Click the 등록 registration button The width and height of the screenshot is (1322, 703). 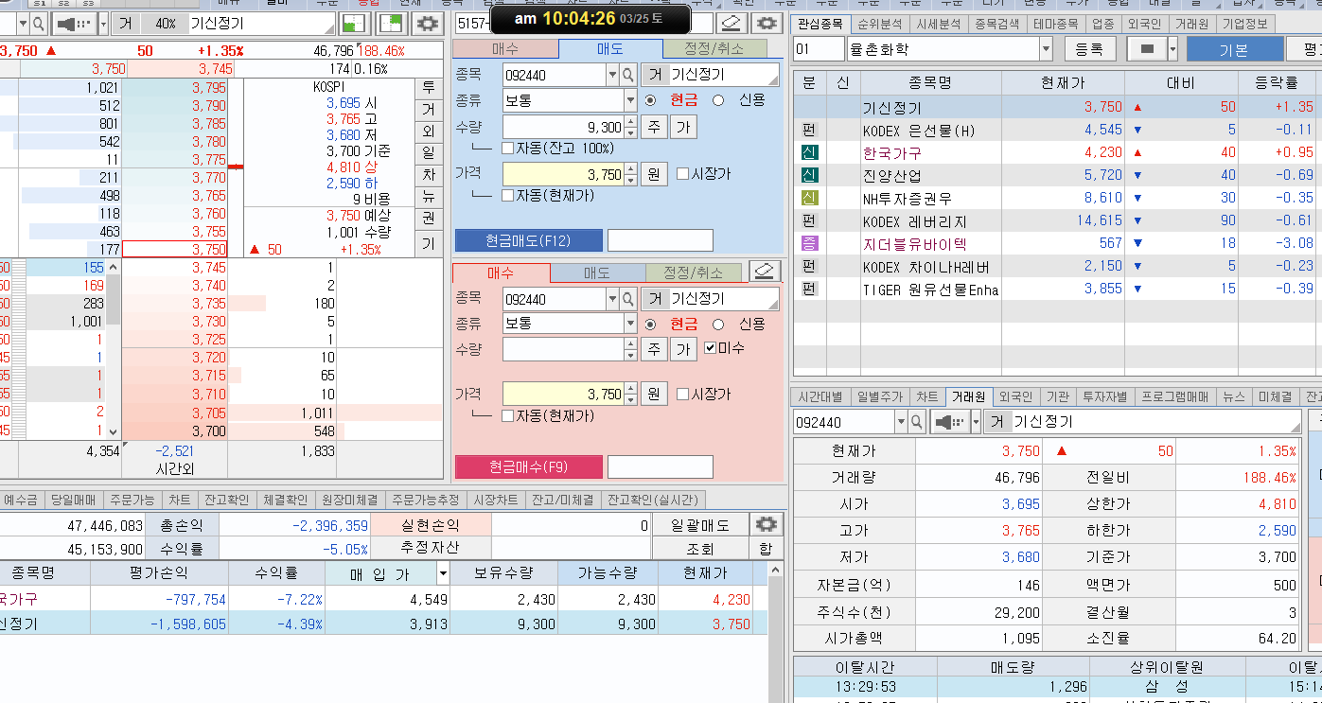tap(1090, 48)
